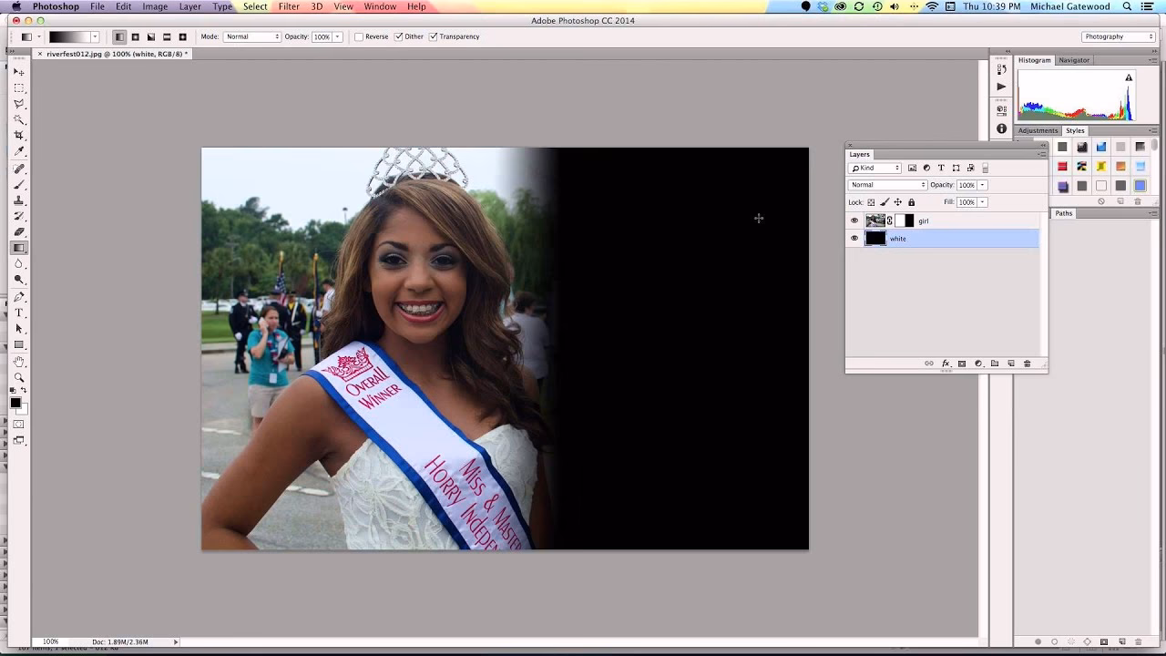Open the layer blend mode dropdown

coord(887,185)
